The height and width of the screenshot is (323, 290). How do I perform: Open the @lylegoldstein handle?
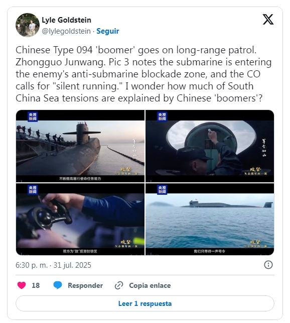coord(66,31)
